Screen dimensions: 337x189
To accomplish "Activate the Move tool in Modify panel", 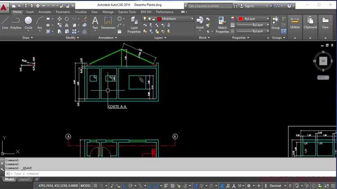I will click(59, 19).
